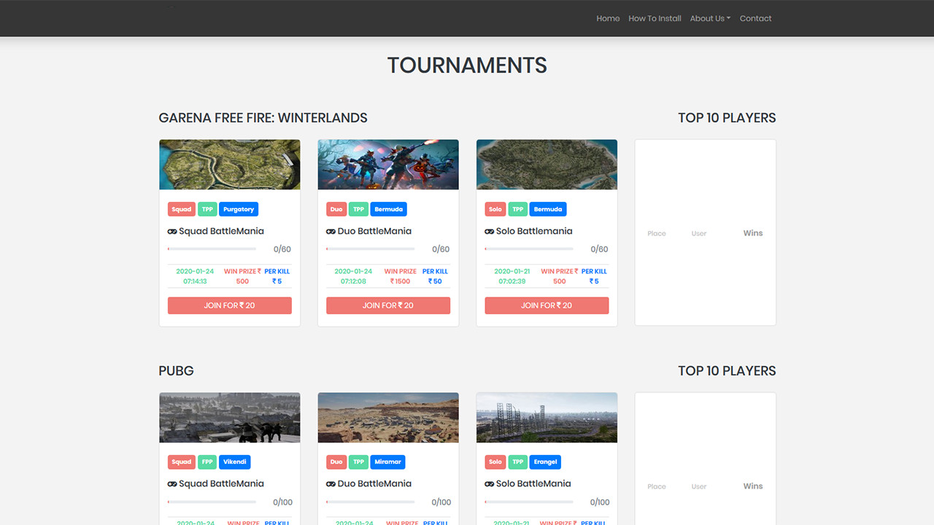934x525 pixels.
Task: Join Free Fire Duo BattleMania for ₹20
Action: (388, 306)
